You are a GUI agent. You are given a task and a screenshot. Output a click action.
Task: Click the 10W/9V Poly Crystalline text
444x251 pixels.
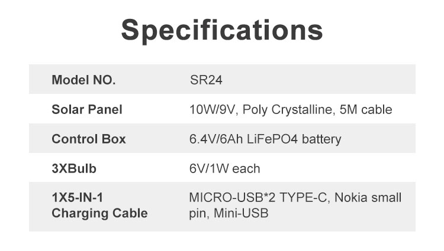[260, 109]
